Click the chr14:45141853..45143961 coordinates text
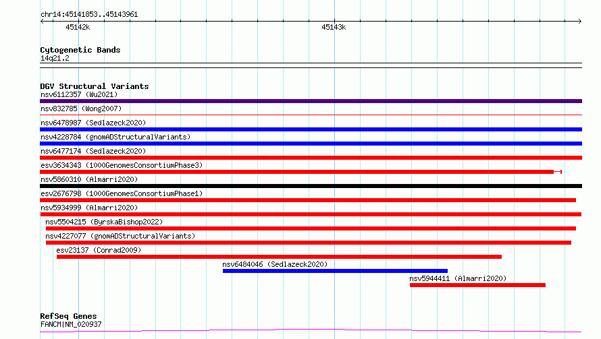Viewport: 601px width, 339px height. tap(89, 15)
